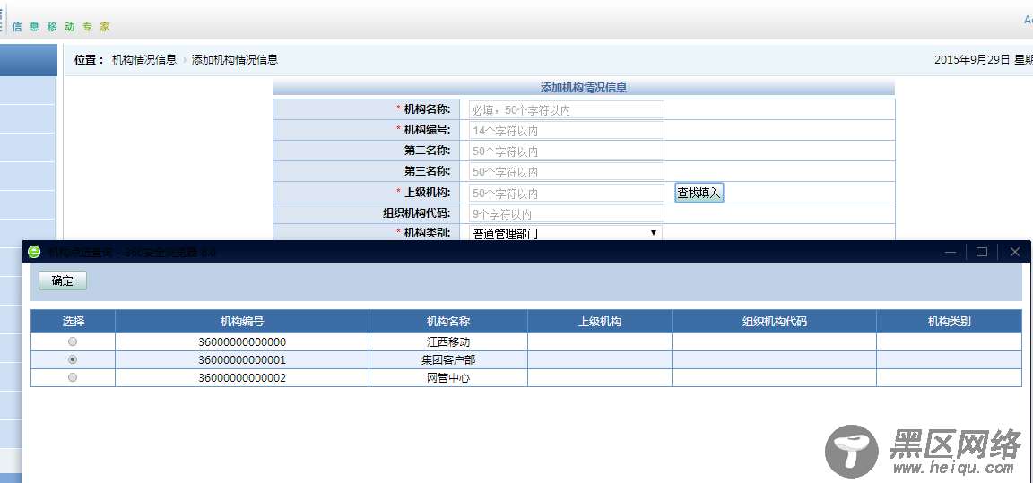Click the 集团客户部 name cell

(448, 360)
